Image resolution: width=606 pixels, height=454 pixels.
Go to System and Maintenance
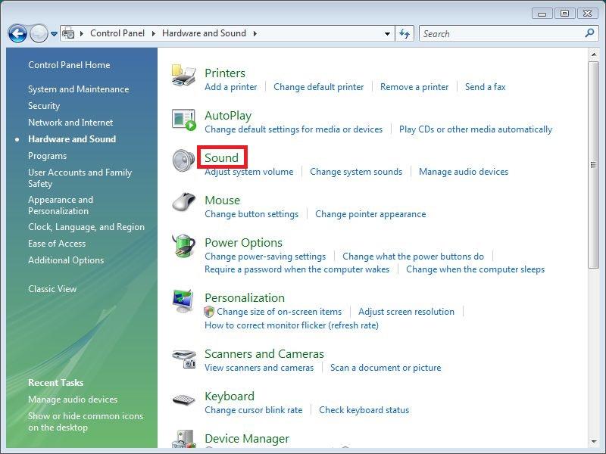(x=79, y=89)
